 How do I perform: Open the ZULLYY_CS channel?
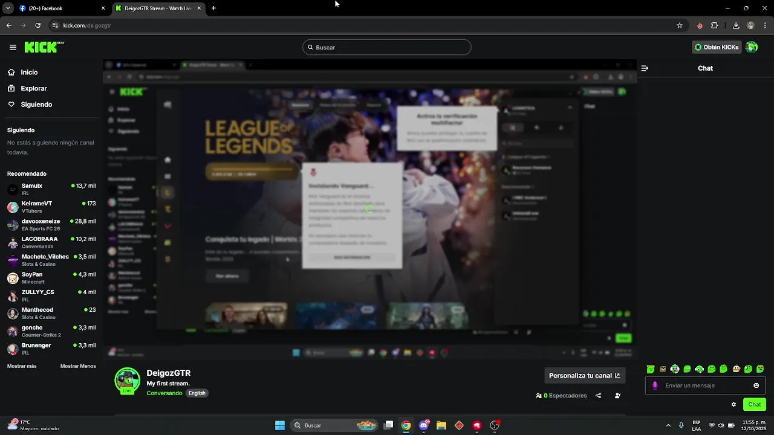click(x=51, y=295)
